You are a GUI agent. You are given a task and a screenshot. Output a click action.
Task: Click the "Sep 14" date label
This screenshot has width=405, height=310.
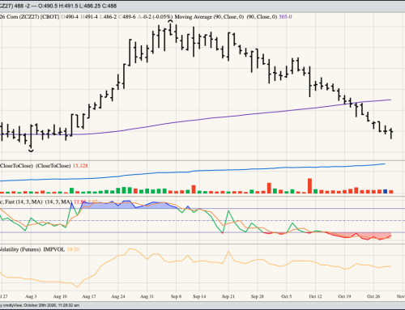point(199,296)
